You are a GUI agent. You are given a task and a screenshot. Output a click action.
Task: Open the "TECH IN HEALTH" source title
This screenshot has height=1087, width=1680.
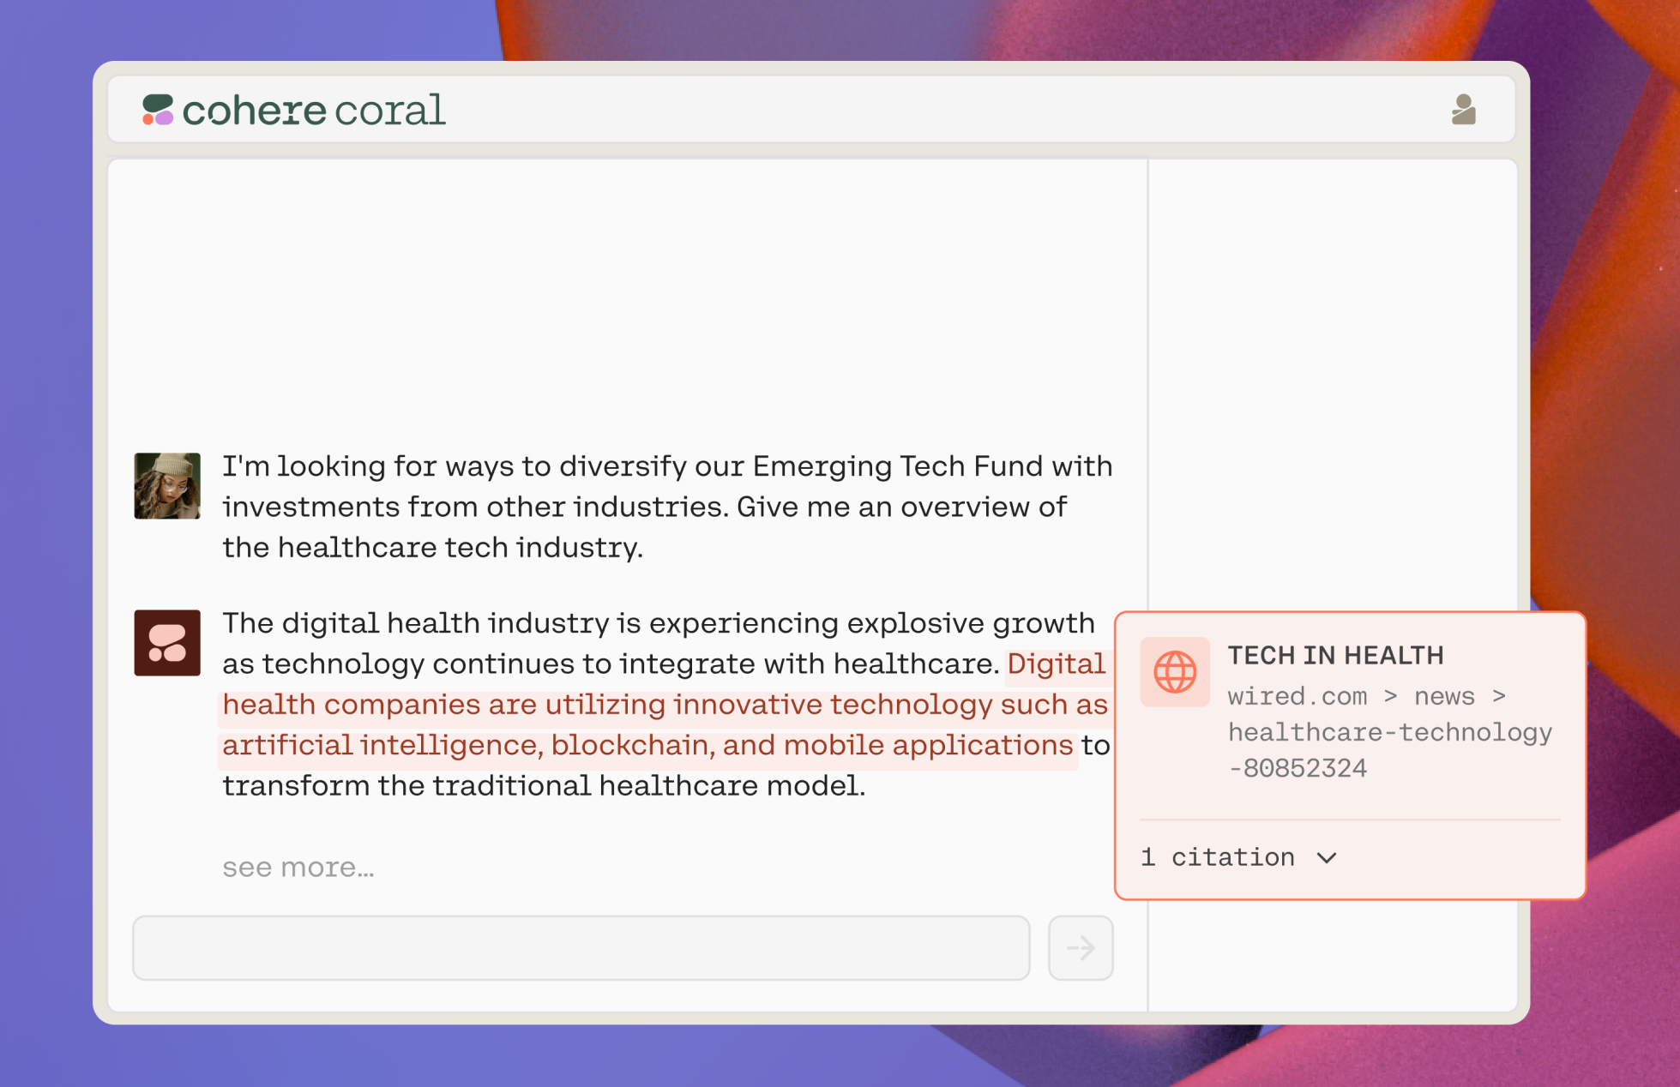coord(1335,656)
